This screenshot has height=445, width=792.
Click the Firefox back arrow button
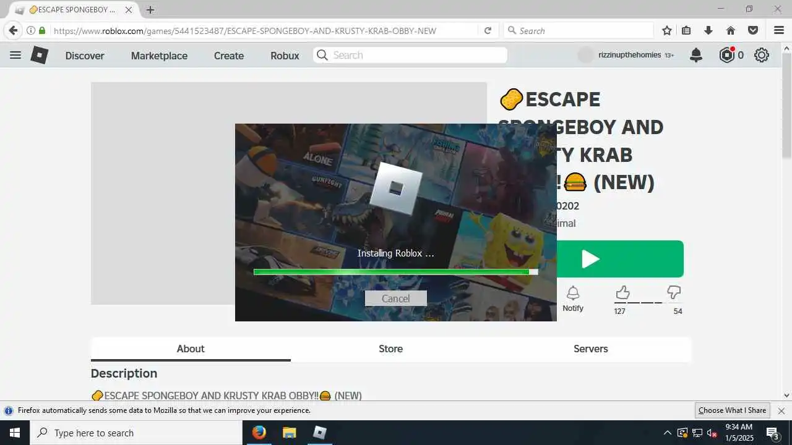(x=13, y=30)
